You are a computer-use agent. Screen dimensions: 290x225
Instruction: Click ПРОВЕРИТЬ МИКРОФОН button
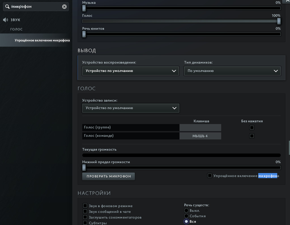pyautogui.click(x=108, y=176)
